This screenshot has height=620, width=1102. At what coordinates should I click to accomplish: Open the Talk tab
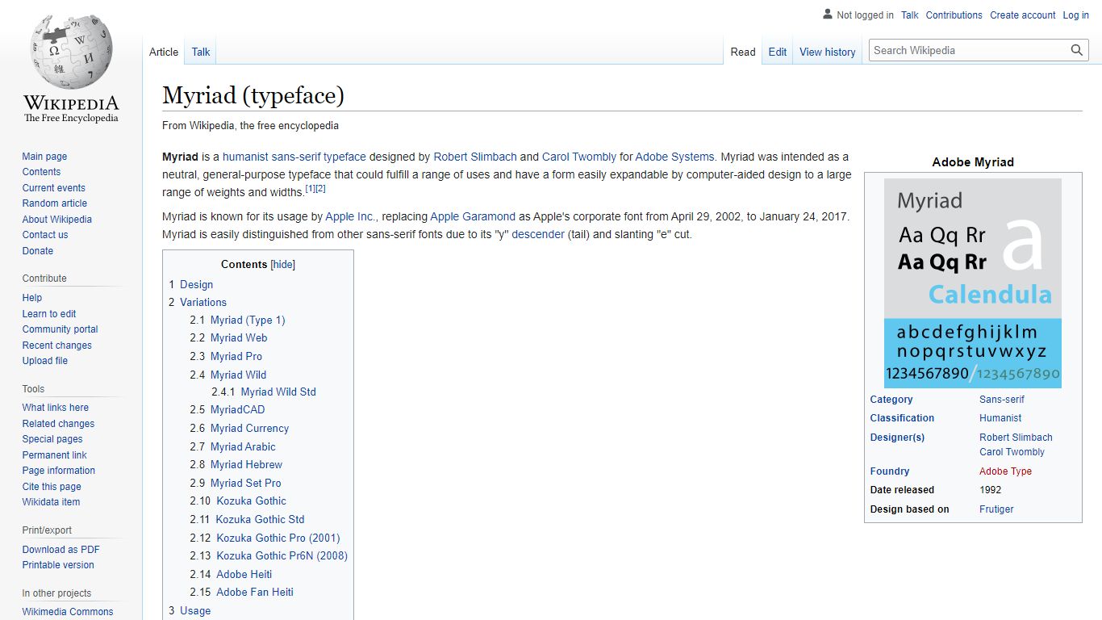tap(201, 52)
